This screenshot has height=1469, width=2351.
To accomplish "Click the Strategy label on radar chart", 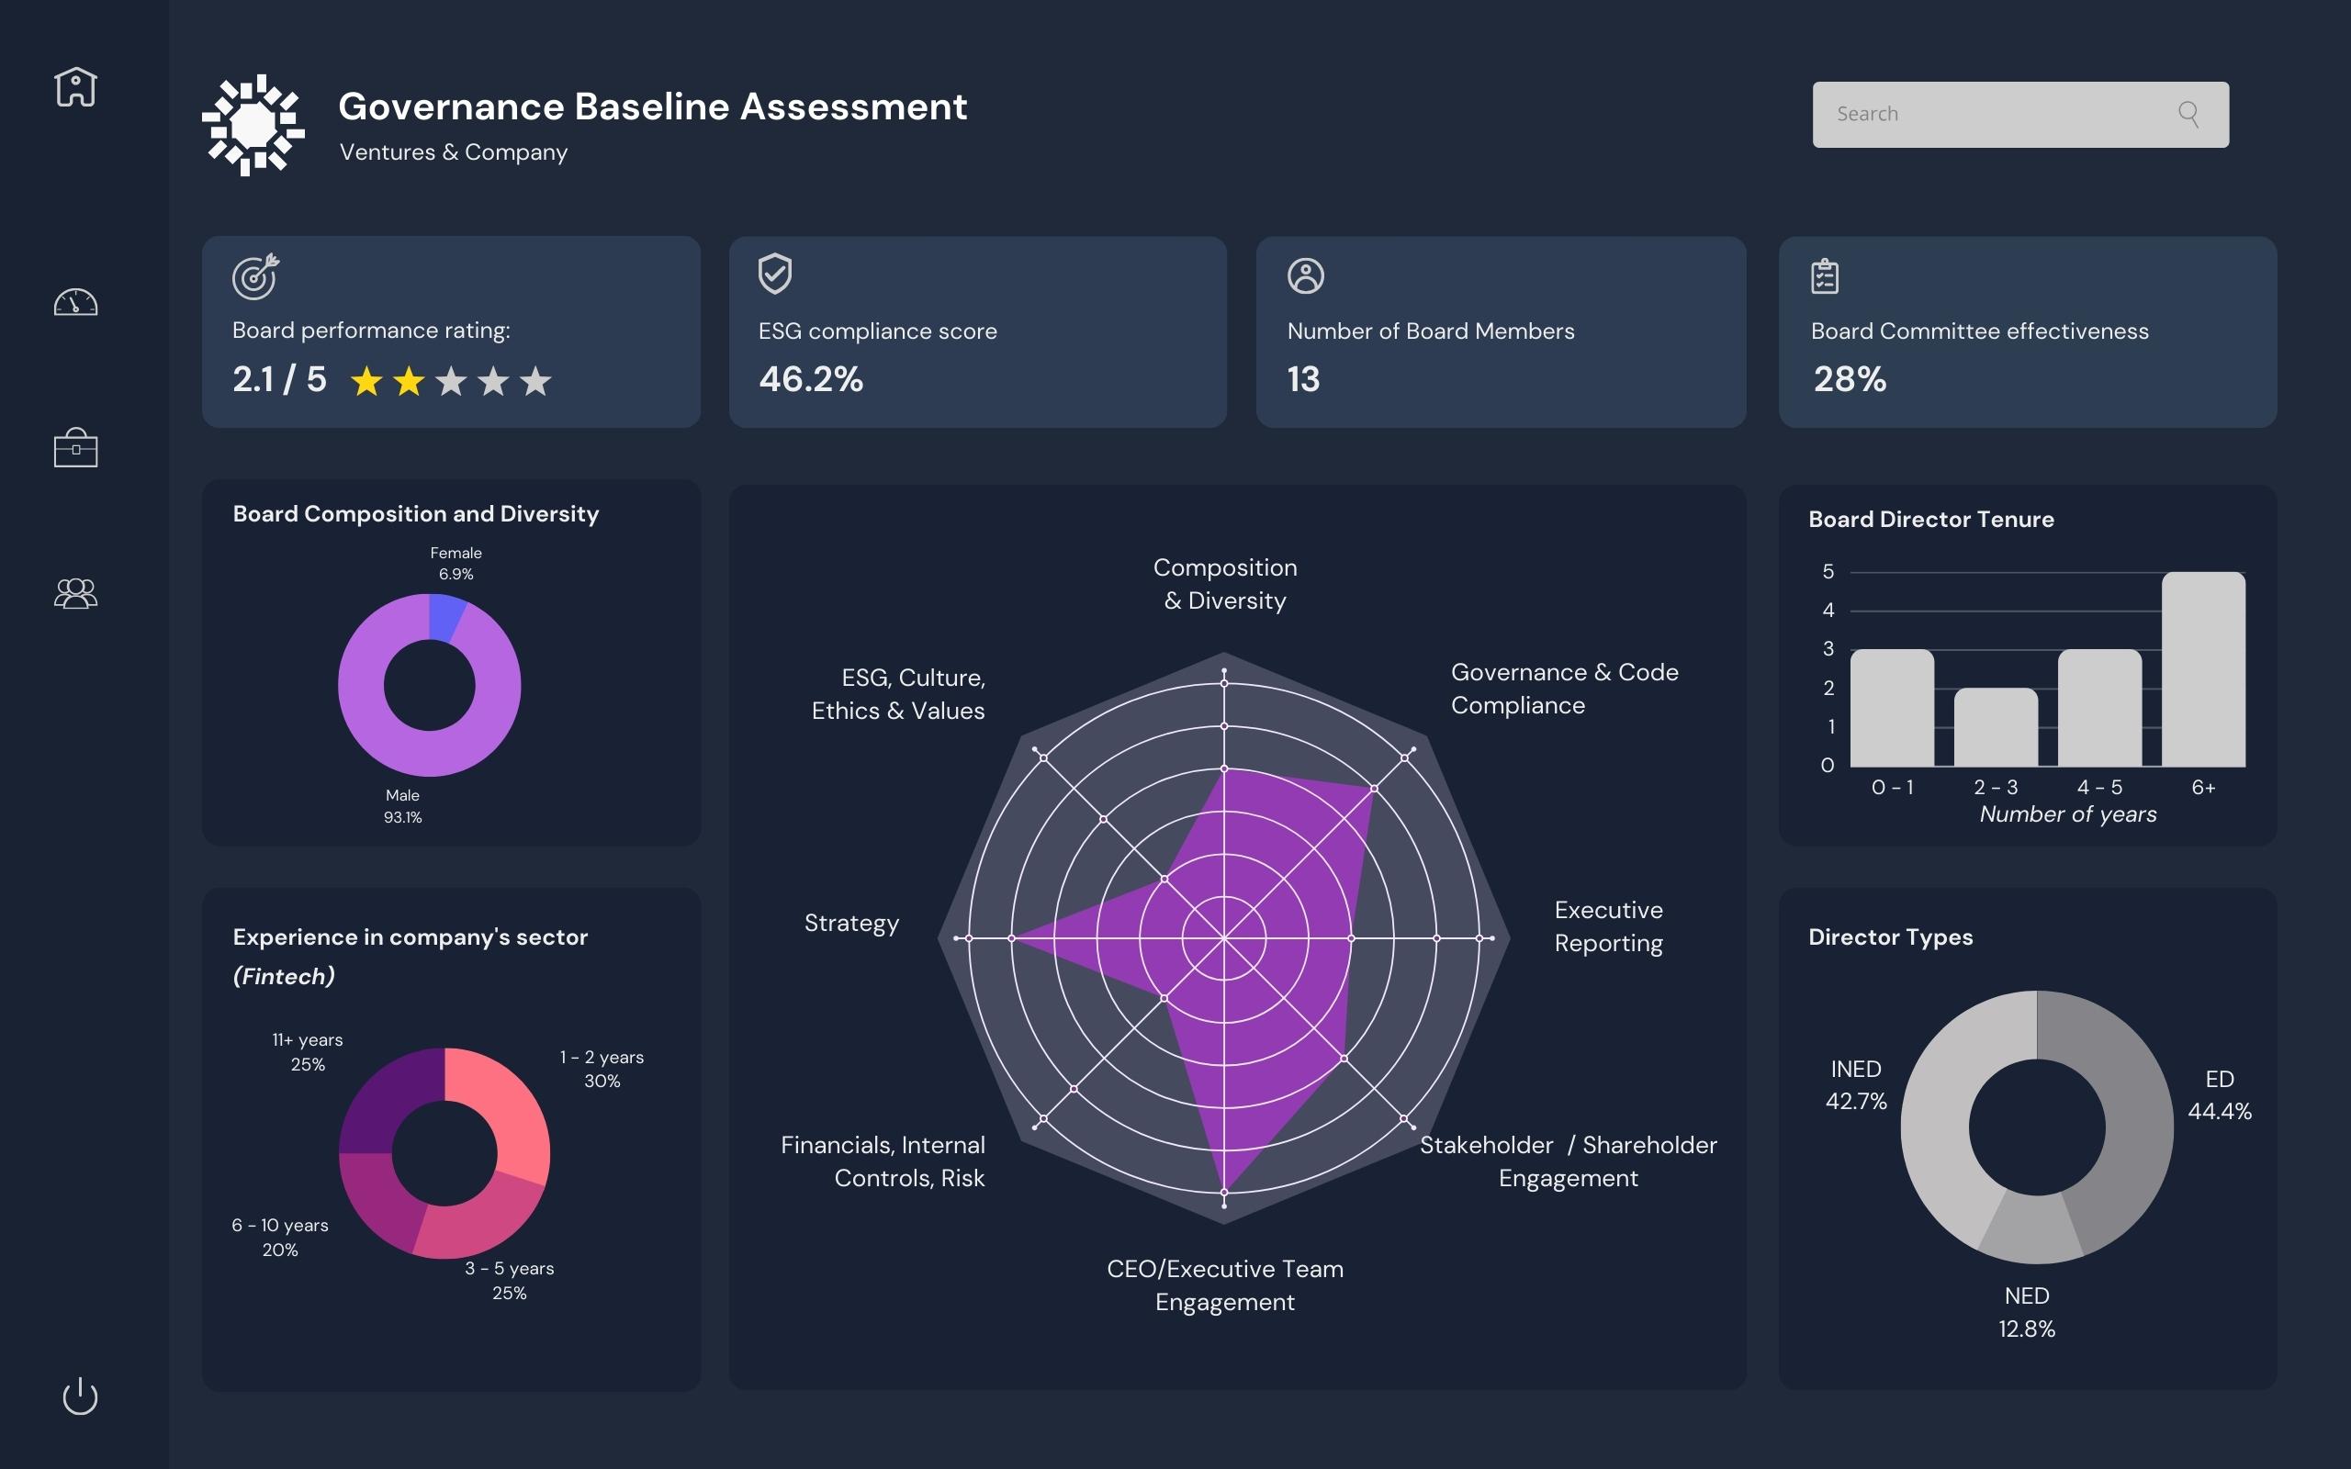I will tap(851, 923).
